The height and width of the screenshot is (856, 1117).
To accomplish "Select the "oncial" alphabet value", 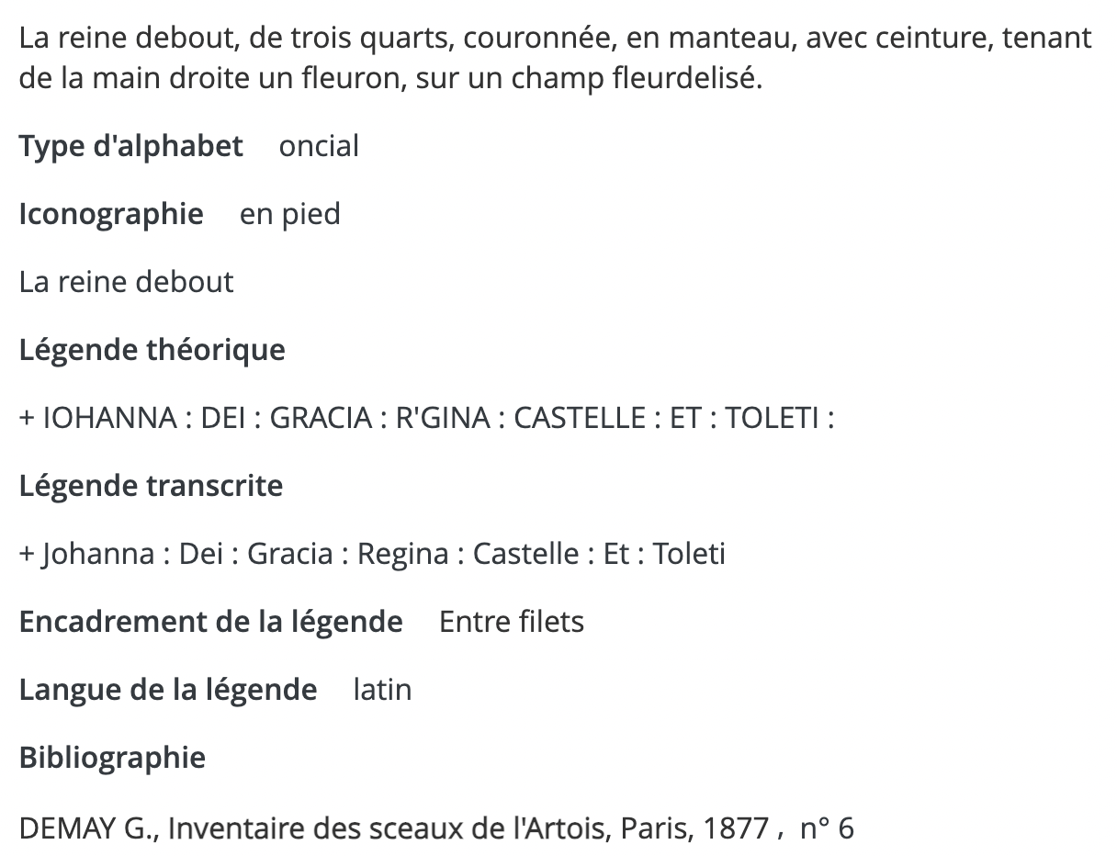I will point(319,146).
